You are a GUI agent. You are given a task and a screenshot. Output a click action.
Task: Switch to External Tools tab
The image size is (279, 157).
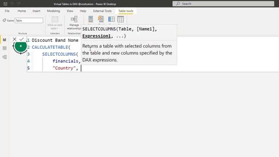(x=102, y=11)
